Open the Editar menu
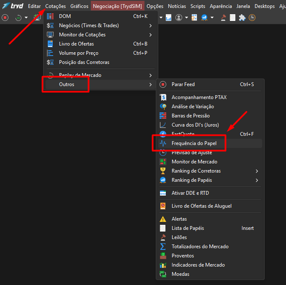 tap(34, 6)
